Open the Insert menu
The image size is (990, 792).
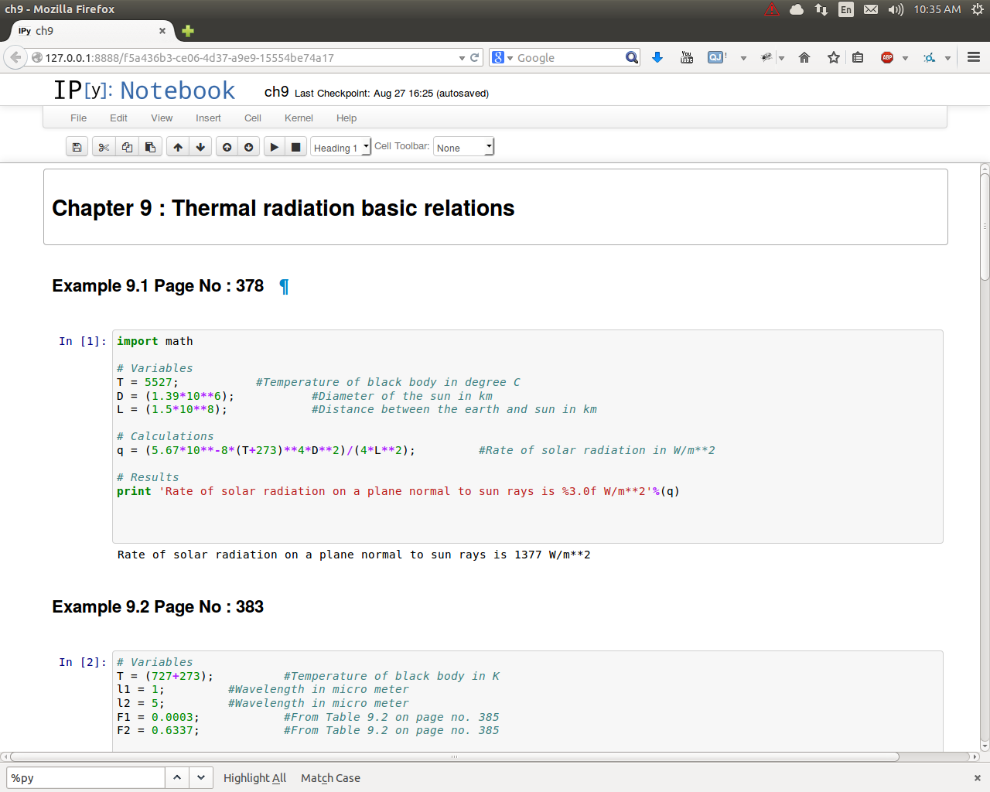click(x=208, y=118)
